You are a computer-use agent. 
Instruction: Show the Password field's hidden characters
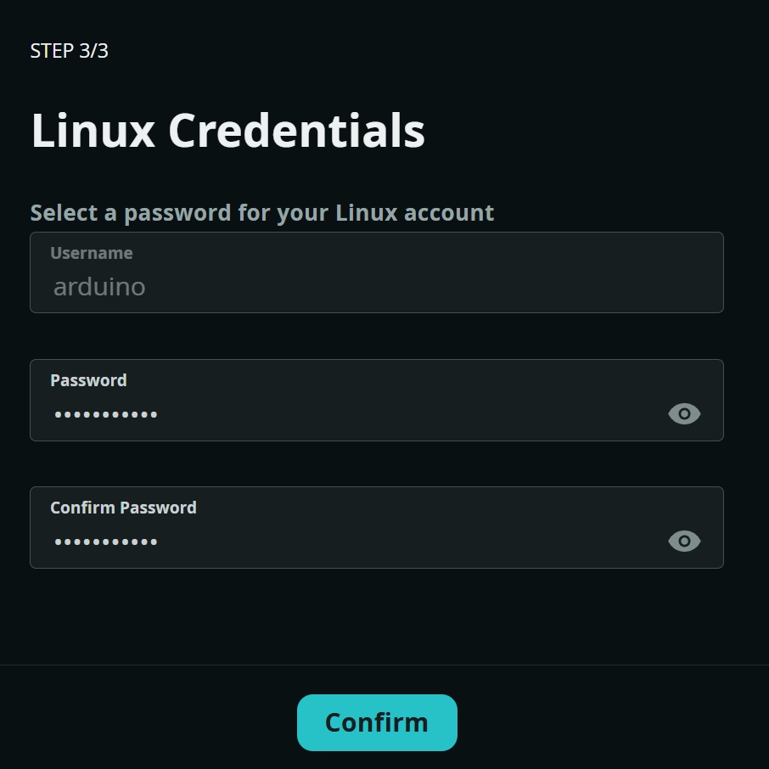[x=684, y=414]
